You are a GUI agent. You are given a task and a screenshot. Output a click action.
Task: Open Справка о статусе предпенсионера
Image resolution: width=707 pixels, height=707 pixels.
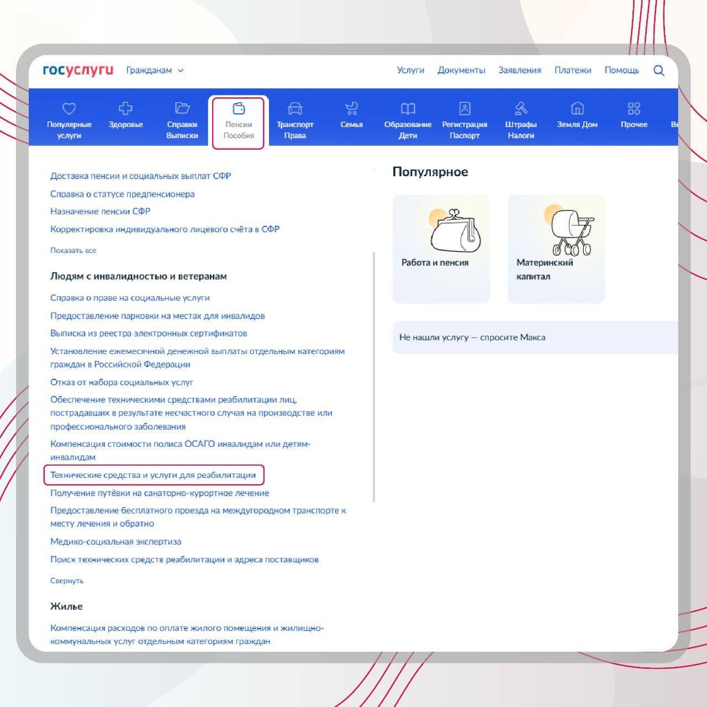pos(122,194)
